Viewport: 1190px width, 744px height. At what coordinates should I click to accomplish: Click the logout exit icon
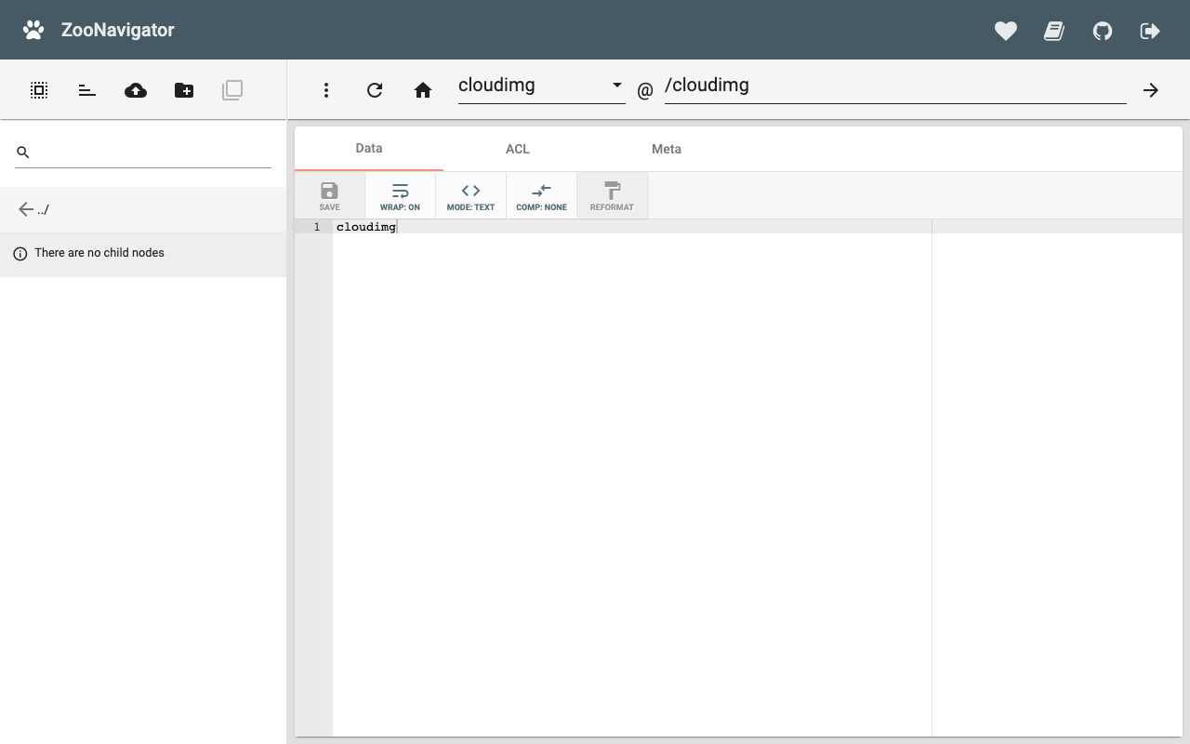click(x=1150, y=31)
